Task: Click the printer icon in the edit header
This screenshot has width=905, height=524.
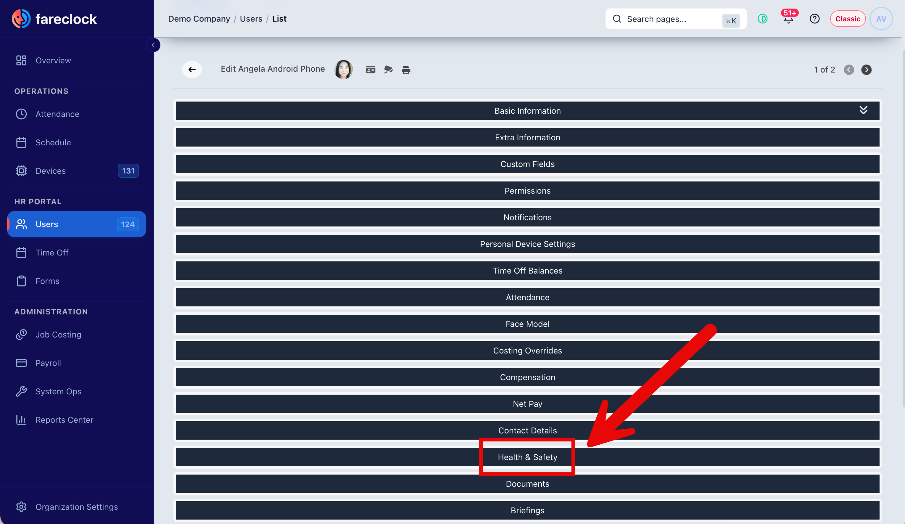Action: [406, 70]
